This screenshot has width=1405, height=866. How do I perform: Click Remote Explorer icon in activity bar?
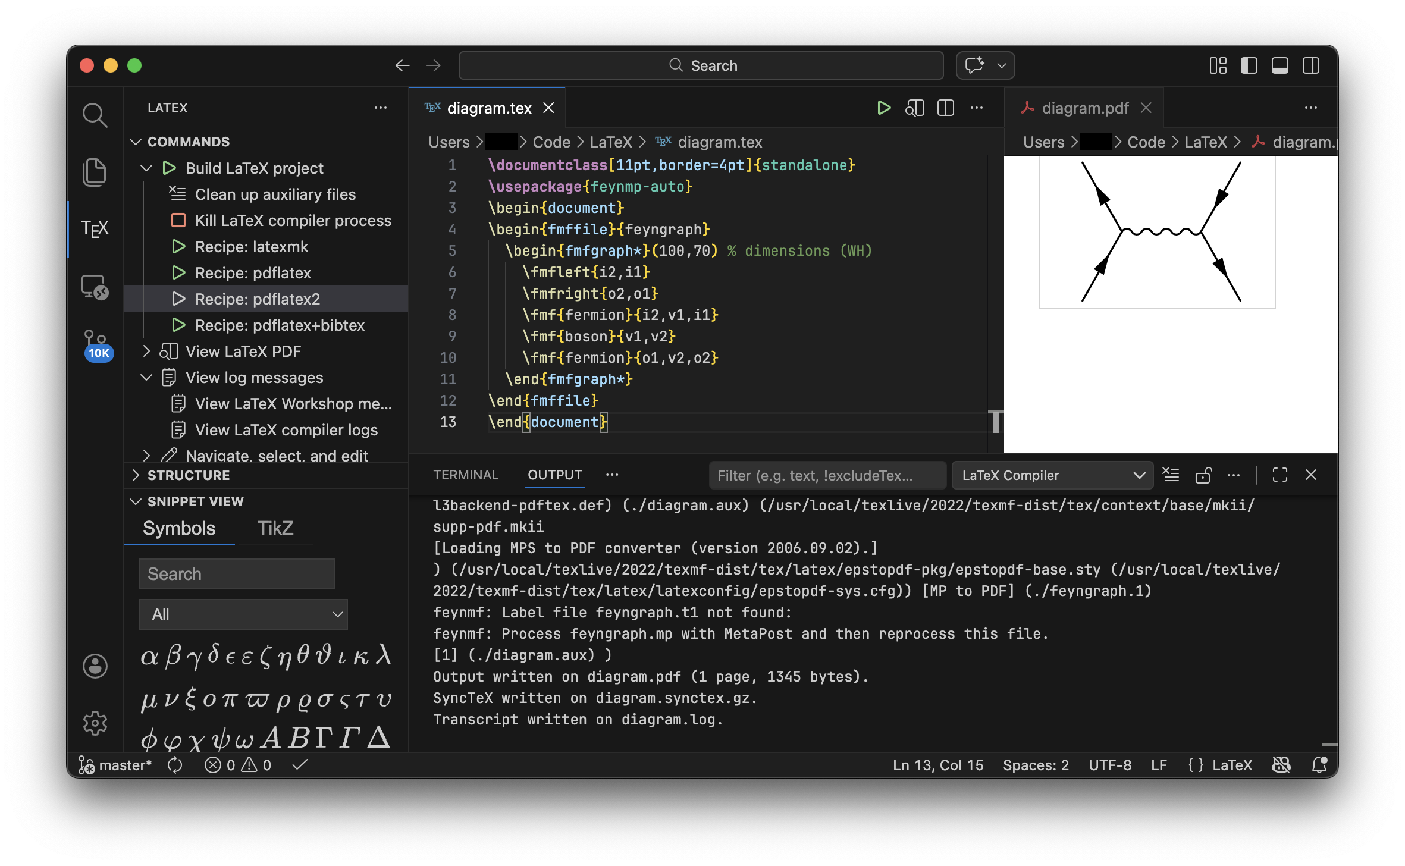[x=95, y=287]
